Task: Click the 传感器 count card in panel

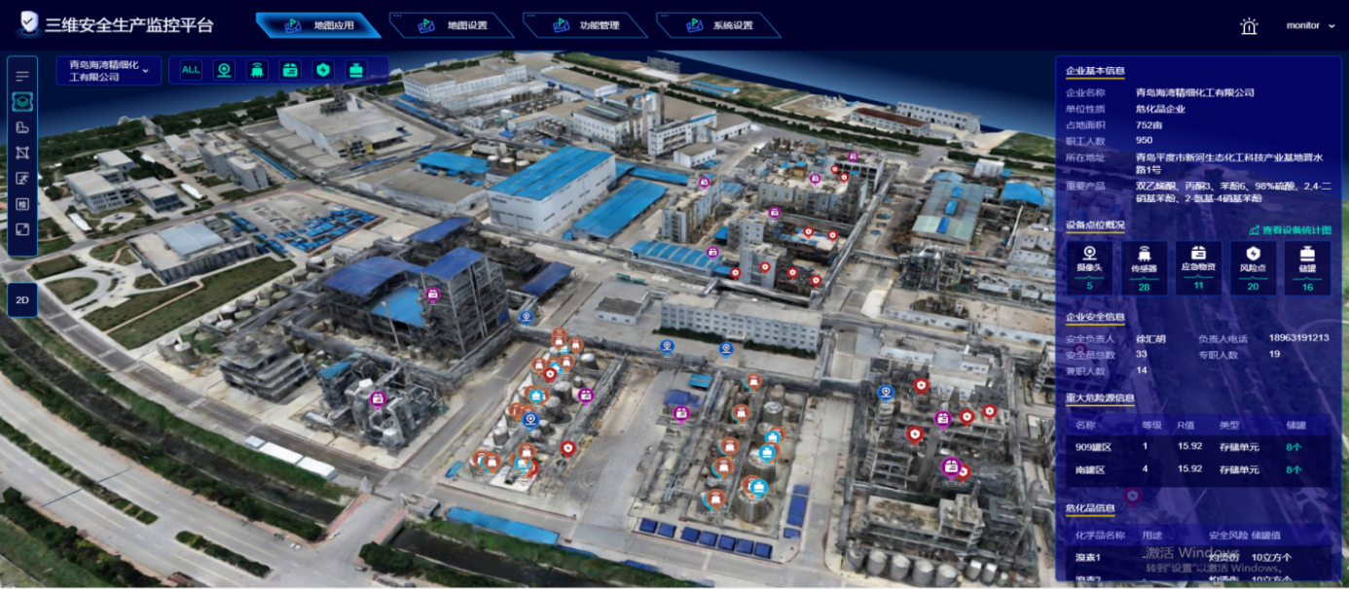Action: [1144, 268]
